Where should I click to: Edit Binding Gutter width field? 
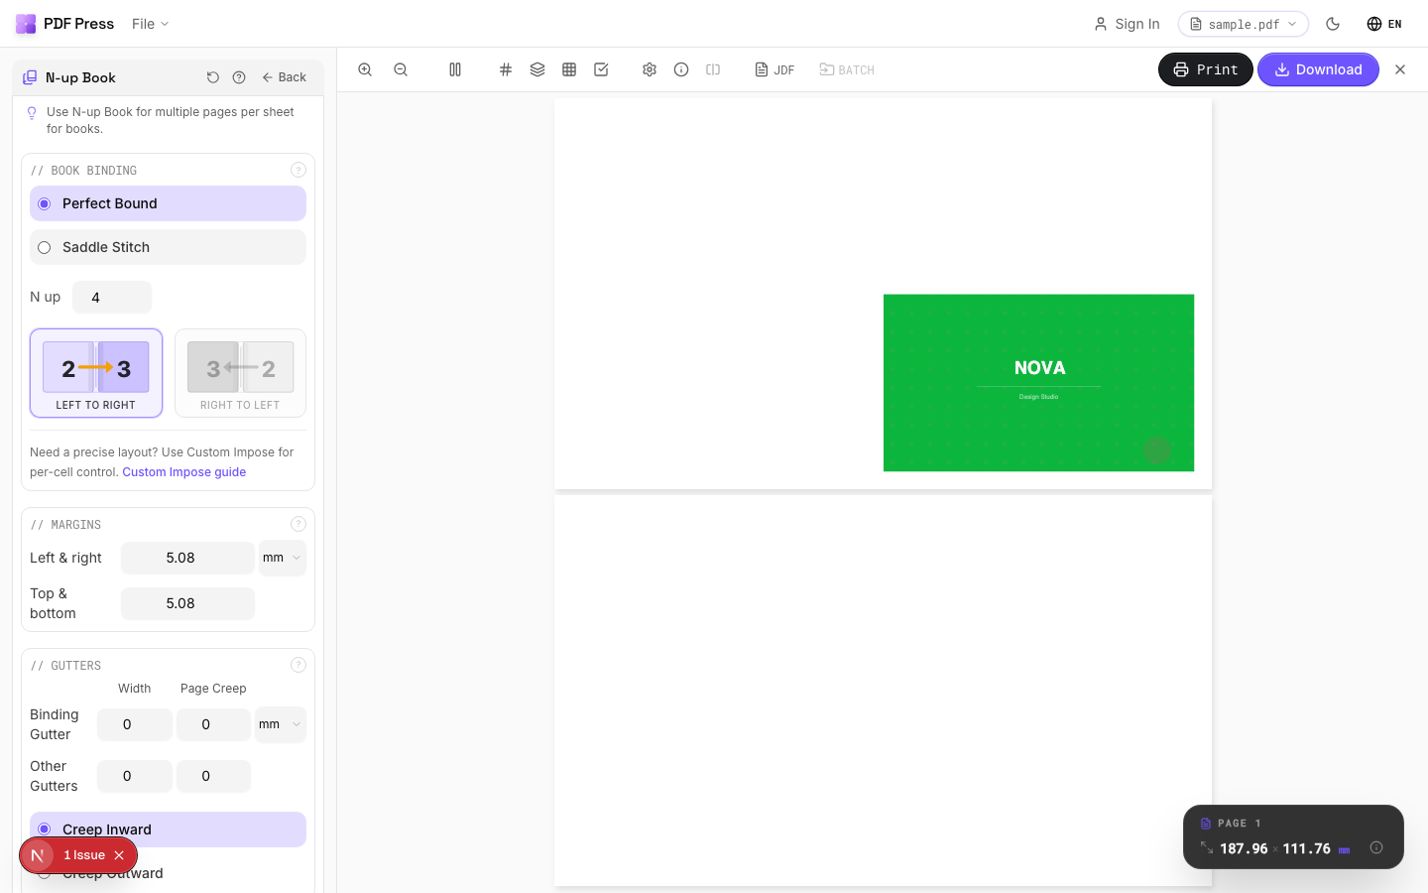click(x=135, y=724)
